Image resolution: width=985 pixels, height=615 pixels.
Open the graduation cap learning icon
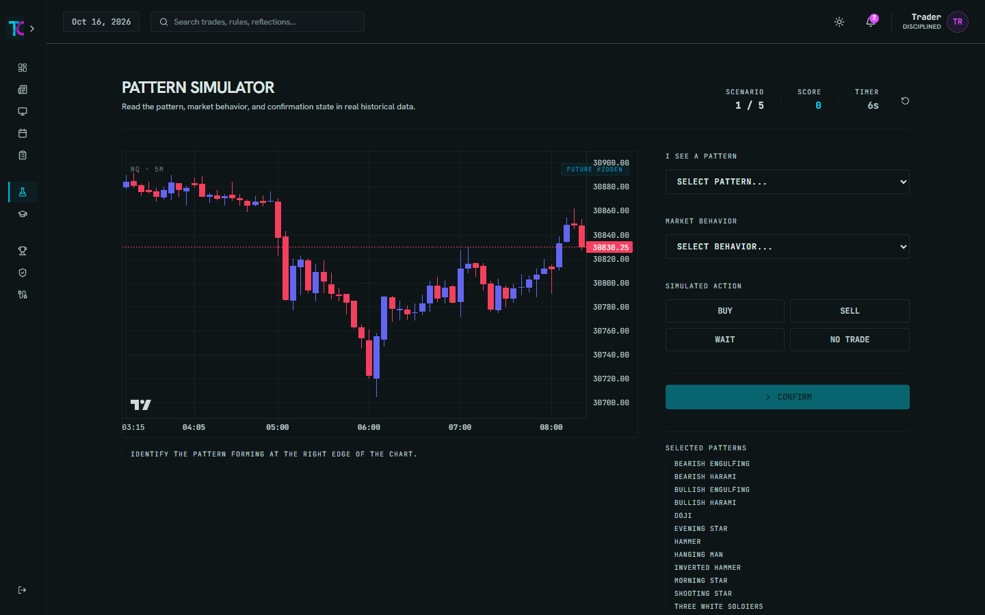[23, 214]
